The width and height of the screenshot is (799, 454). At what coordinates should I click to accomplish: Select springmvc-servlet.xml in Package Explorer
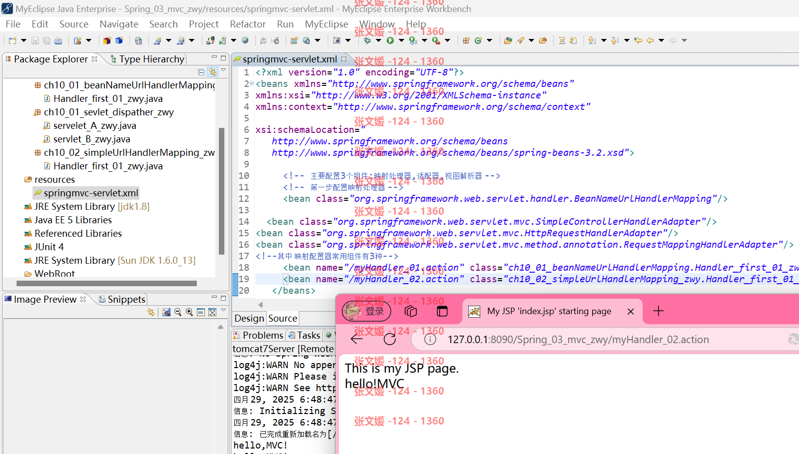[x=86, y=193]
